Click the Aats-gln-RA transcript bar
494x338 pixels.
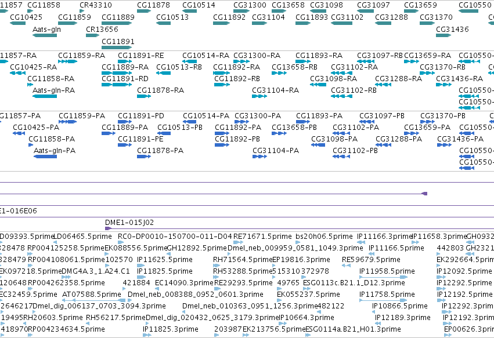[x=45, y=96]
